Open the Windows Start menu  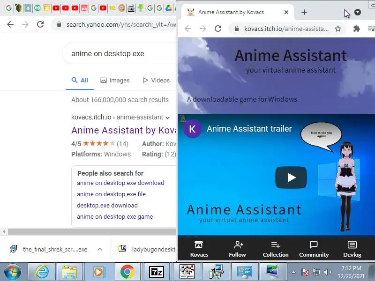coord(13,272)
